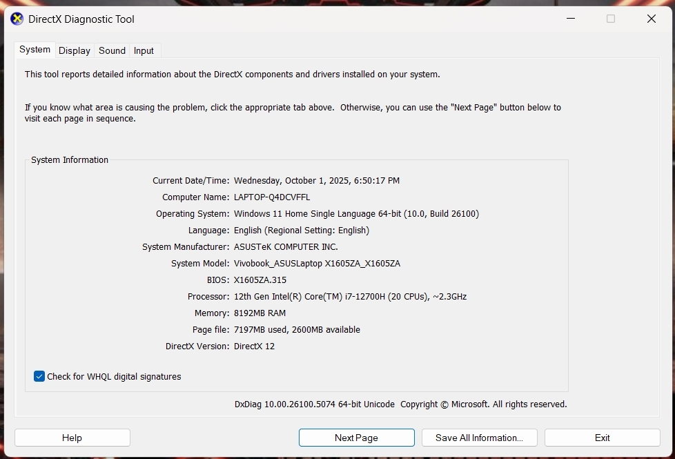
Task: Click the computer name LAPTOP-Q4DCVFFL
Action: coord(272,197)
